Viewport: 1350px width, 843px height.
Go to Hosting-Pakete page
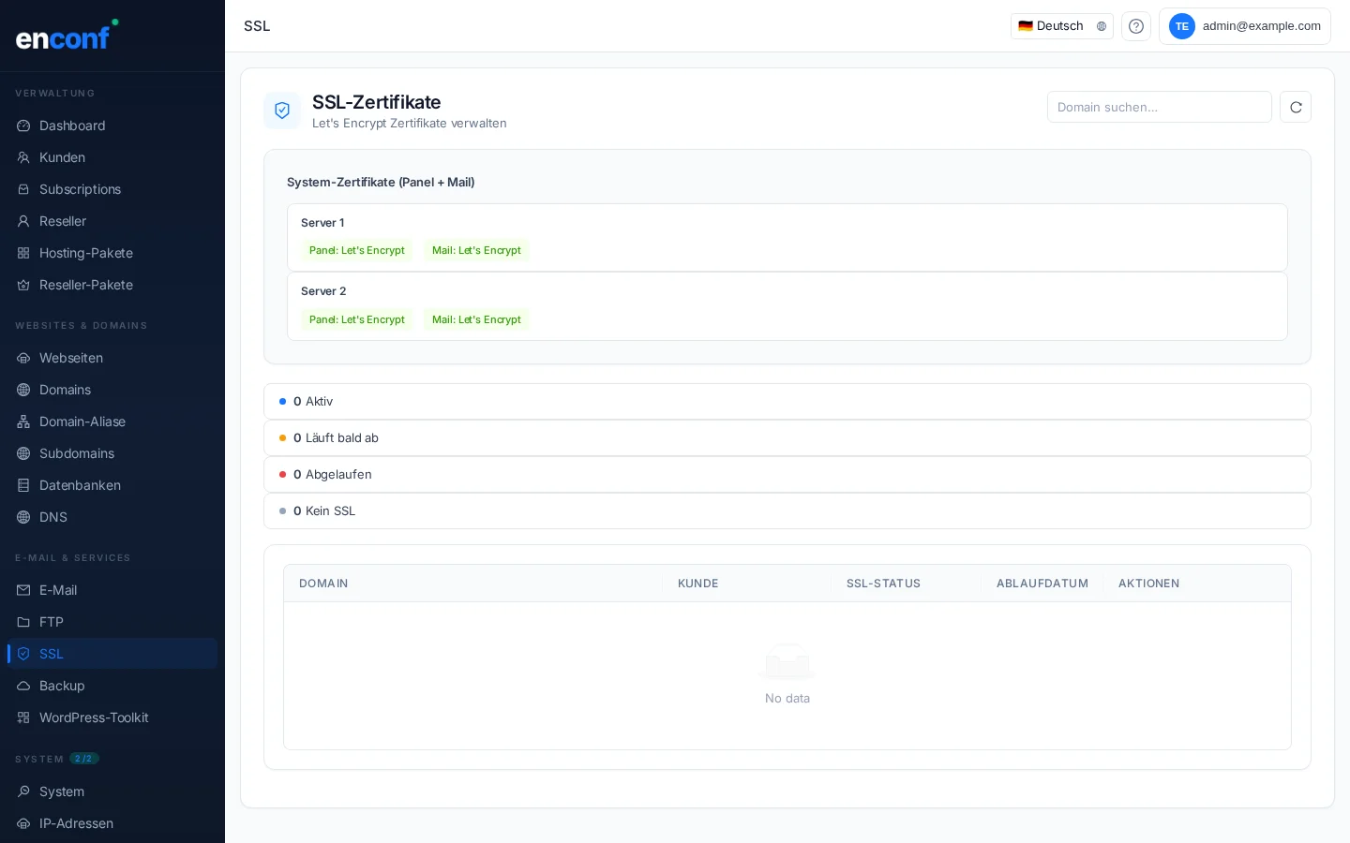click(x=85, y=253)
